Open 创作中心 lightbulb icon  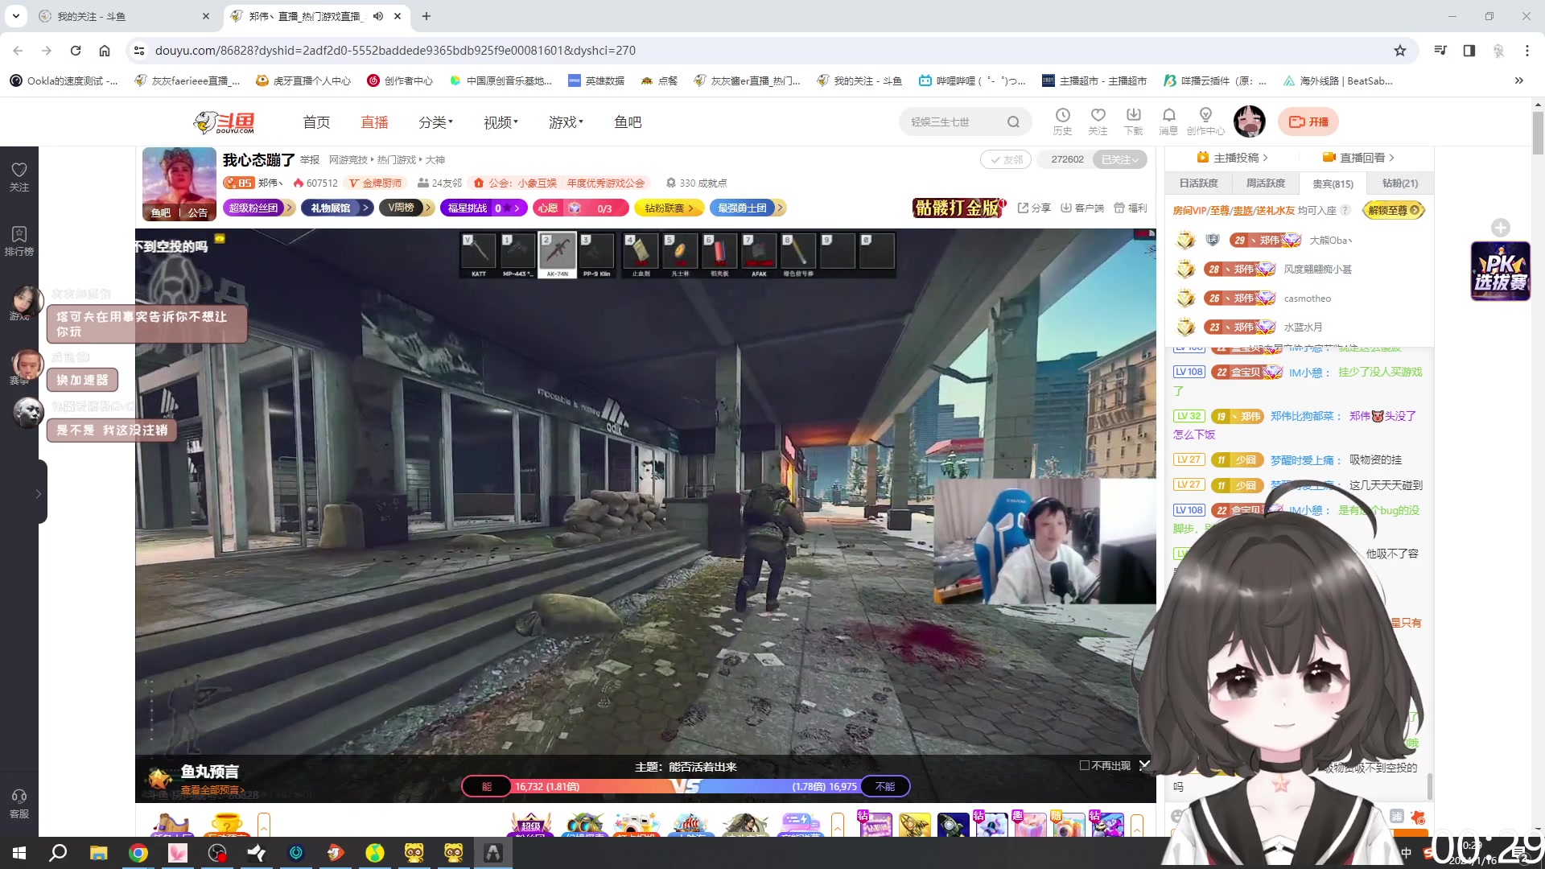tap(1205, 121)
